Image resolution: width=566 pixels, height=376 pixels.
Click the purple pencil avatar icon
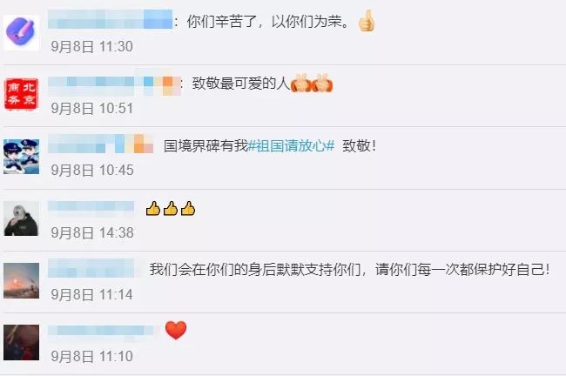coord(21,33)
